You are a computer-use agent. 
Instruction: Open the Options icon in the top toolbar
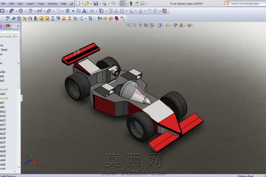[142, 3]
